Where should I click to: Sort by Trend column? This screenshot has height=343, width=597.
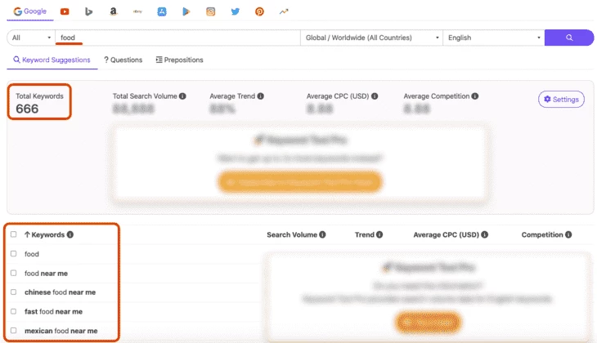365,234
